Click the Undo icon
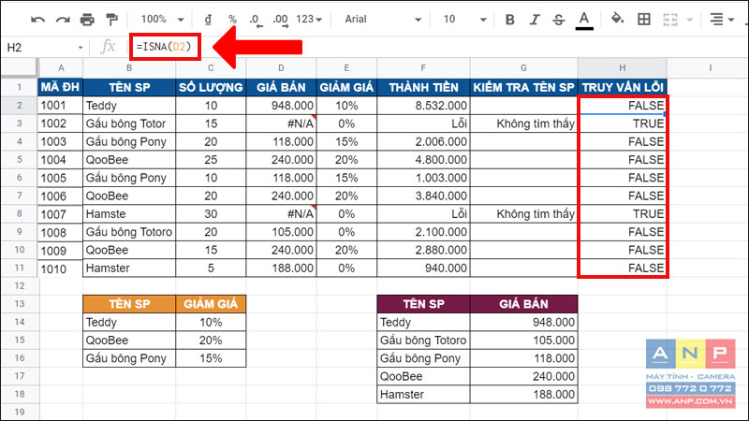 tap(37, 20)
